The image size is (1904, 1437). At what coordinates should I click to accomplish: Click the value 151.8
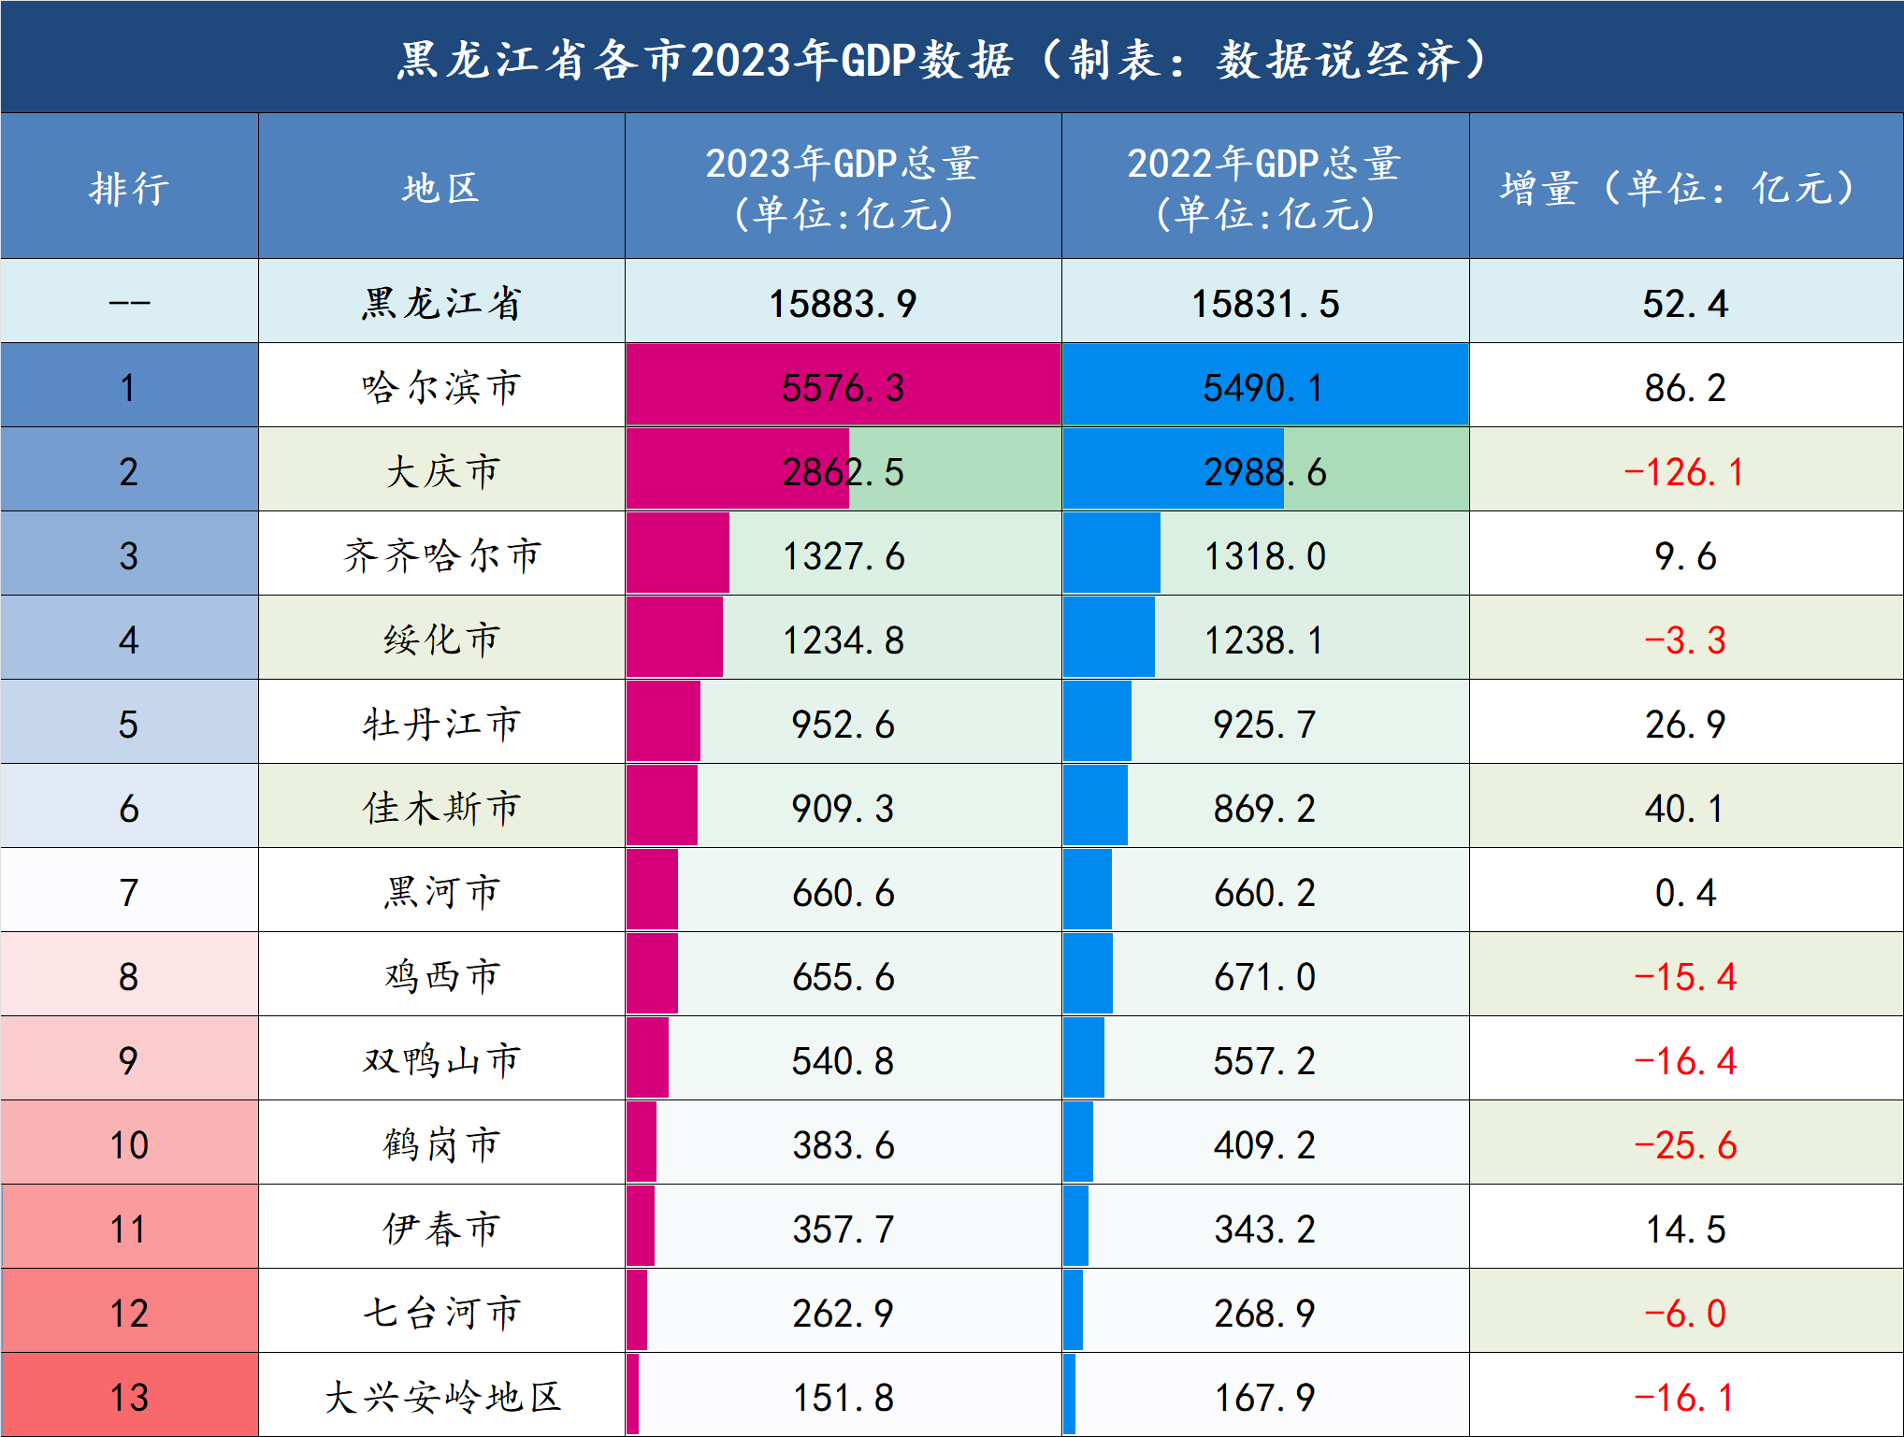843,1398
